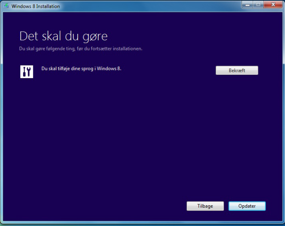Select the text 'Du skal tilføje dine sprog i Windows 8.'

81,68
